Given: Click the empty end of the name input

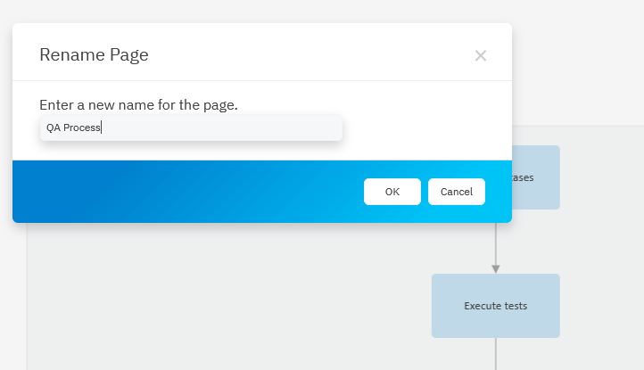Looking at the screenshot, I should 268,127.
